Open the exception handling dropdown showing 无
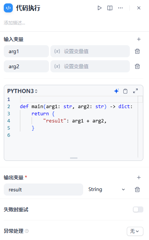This screenshot has width=149, height=240. [x=135, y=231]
